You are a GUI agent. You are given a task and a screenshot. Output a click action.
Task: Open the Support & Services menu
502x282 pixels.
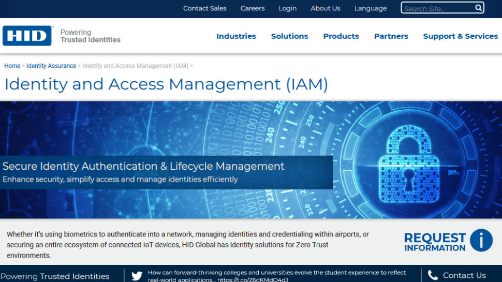click(x=461, y=36)
